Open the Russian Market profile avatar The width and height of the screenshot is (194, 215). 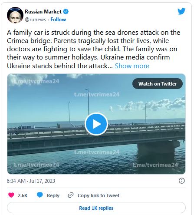[x=15, y=15]
